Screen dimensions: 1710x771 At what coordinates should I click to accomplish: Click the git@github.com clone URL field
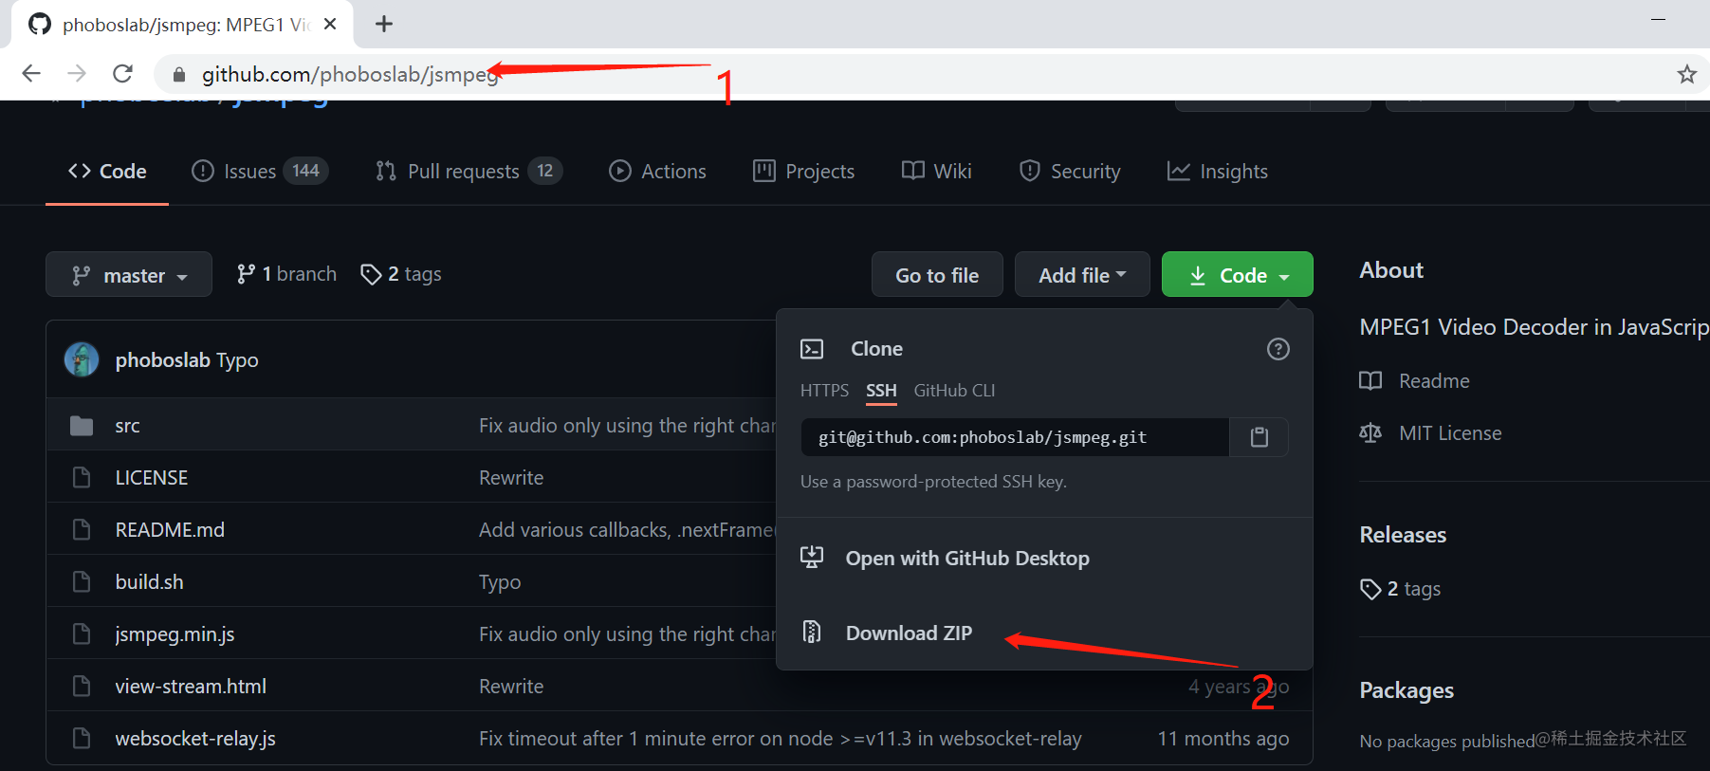(x=1015, y=437)
